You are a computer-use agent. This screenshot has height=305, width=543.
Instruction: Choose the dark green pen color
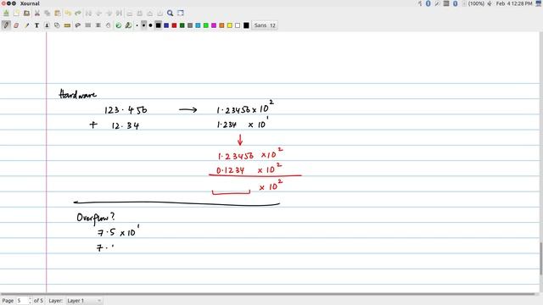[182, 25]
